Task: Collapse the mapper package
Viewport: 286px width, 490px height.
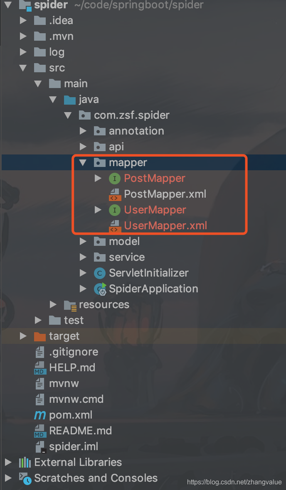Action: 83,162
